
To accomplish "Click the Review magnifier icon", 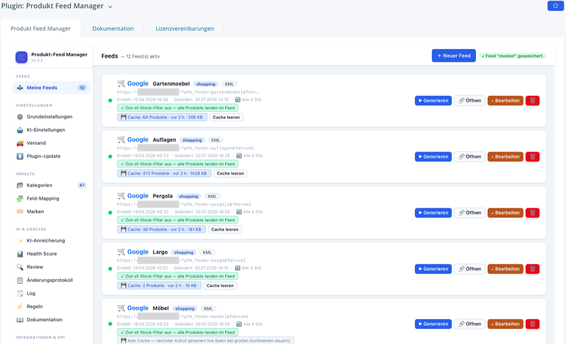I will pos(20,267).
